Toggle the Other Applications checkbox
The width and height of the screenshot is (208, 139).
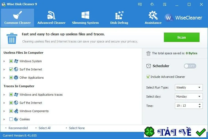click(11, 78)
